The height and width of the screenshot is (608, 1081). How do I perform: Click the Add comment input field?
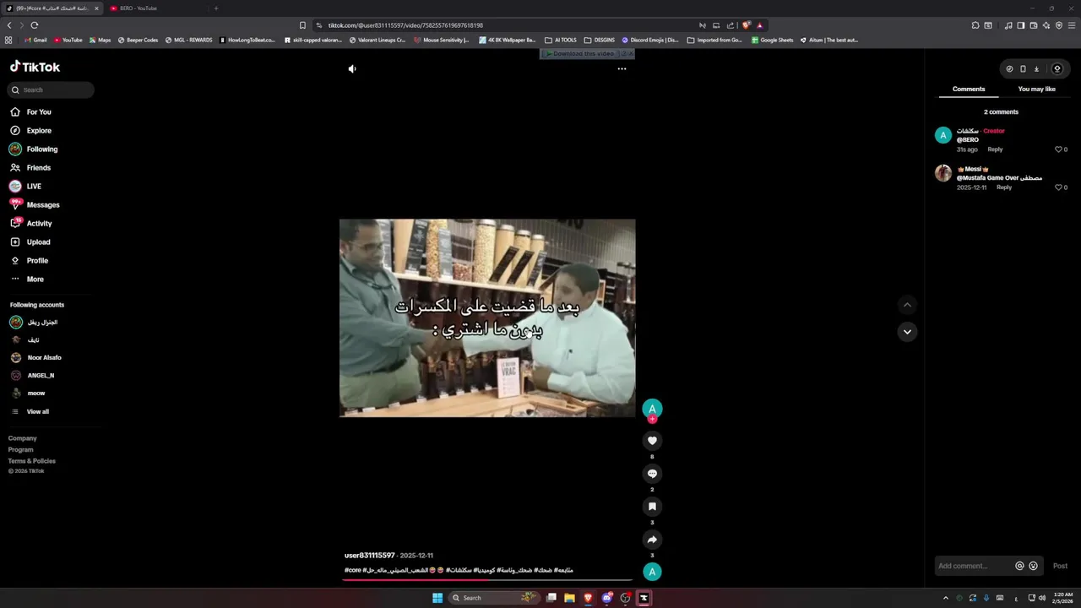975,566
